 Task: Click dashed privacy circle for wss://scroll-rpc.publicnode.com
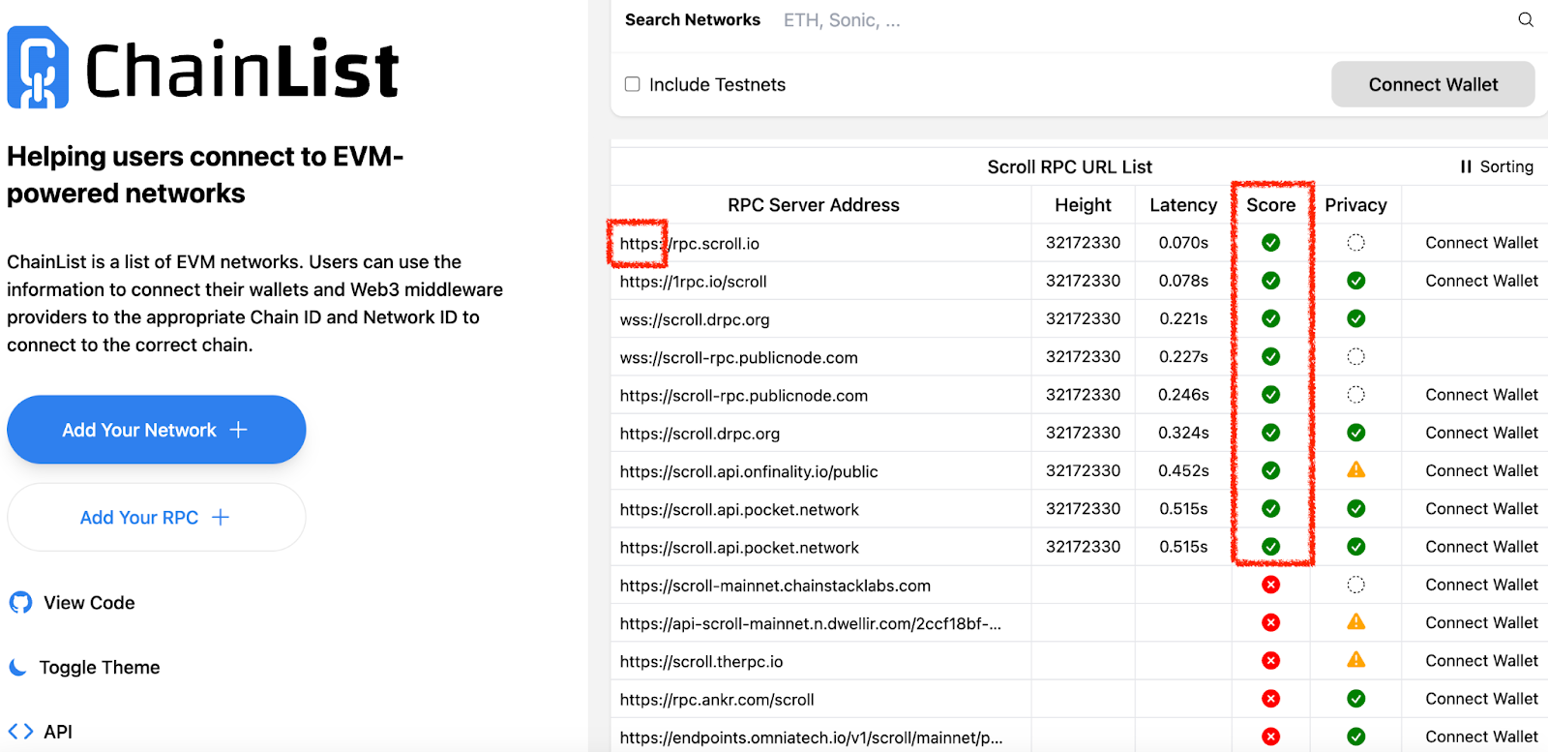click(x=1356, y=357)
